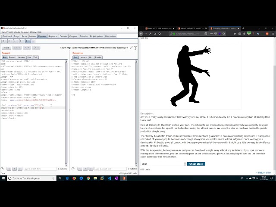
Task: Click the response search term field
Action: (110, 169)
